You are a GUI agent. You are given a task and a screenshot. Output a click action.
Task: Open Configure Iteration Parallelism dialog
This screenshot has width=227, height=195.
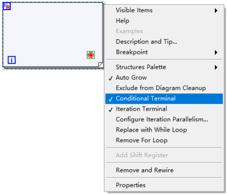tap(164, 119)
